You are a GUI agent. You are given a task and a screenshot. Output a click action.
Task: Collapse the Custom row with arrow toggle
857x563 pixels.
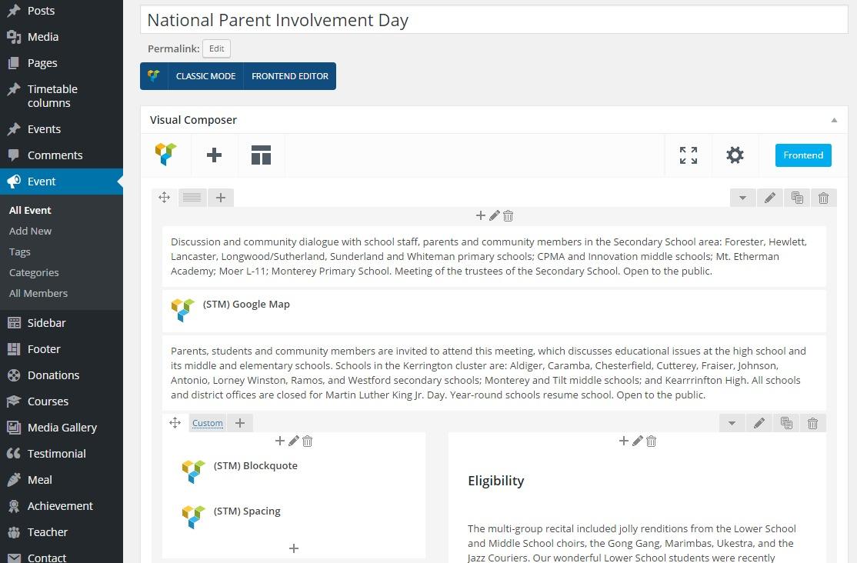[732, 423]
